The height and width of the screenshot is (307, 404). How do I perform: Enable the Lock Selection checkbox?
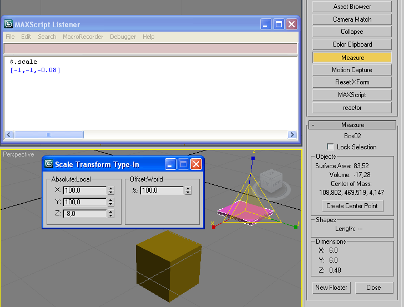click(x=330, y=147)
